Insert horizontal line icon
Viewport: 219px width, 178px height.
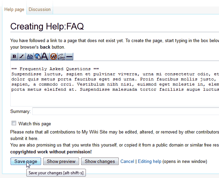[x=69, y=56]
